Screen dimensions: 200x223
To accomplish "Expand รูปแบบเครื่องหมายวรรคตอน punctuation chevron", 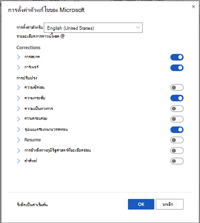I will (18, 129).
